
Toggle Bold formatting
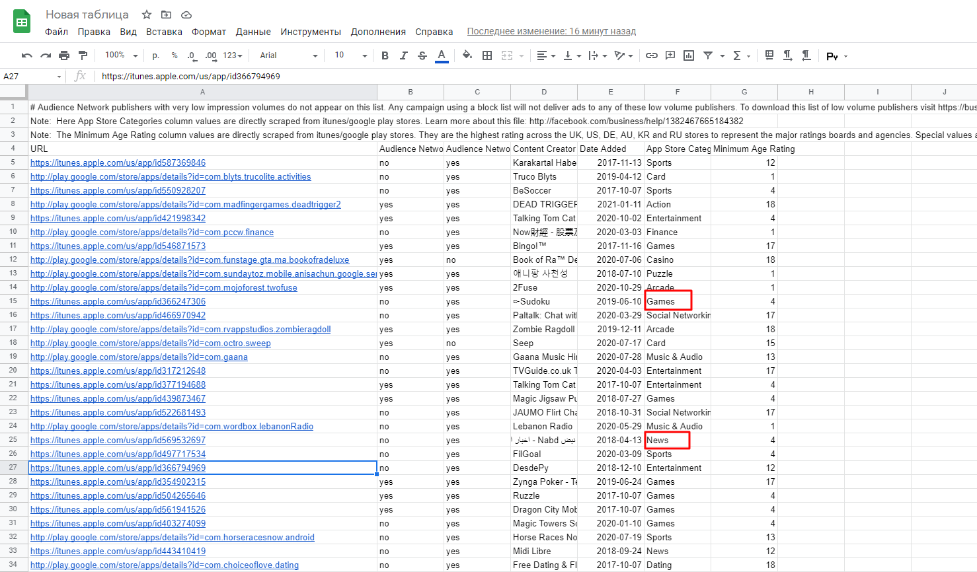pyautogui.click(x=385, y=55)
